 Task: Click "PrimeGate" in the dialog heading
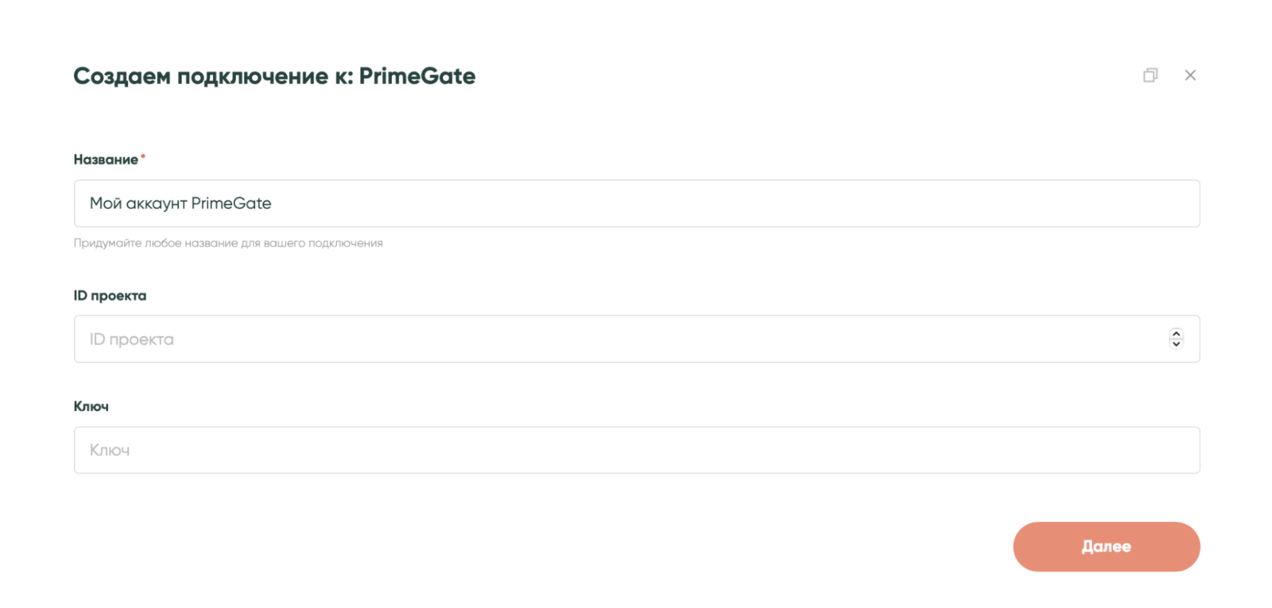pos(417,76)
